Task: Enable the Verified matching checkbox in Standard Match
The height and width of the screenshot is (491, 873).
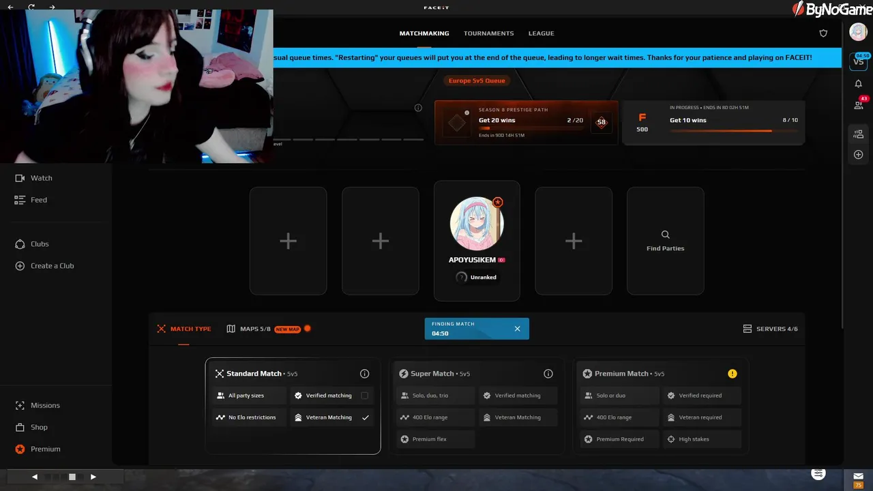Action: tap(364, 396)
